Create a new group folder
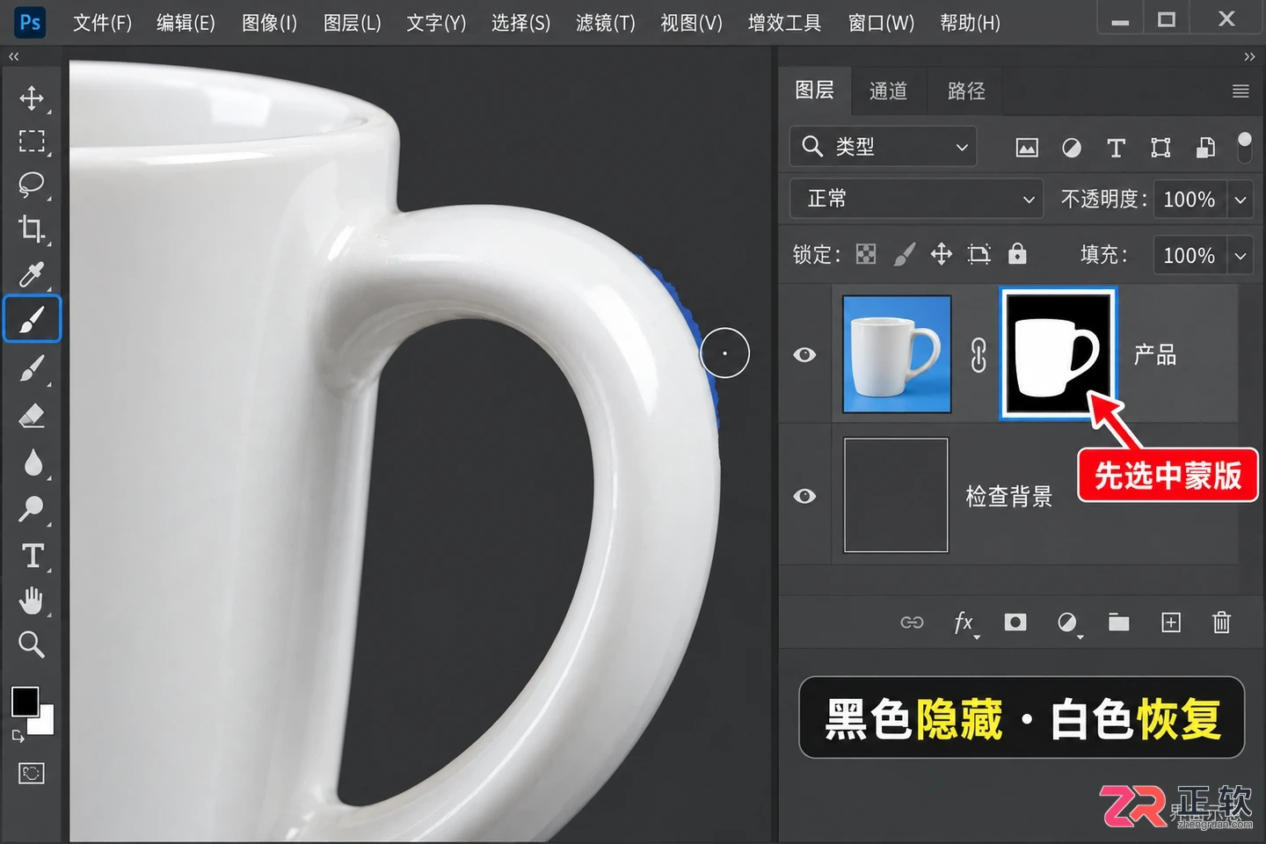 (x=1119, y=622)
